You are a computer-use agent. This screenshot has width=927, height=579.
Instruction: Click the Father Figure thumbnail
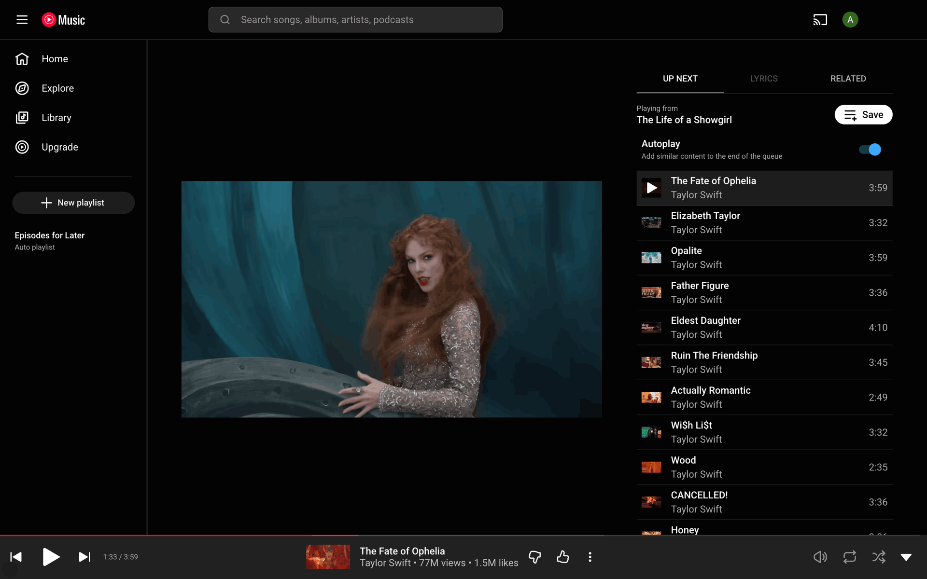651,293
